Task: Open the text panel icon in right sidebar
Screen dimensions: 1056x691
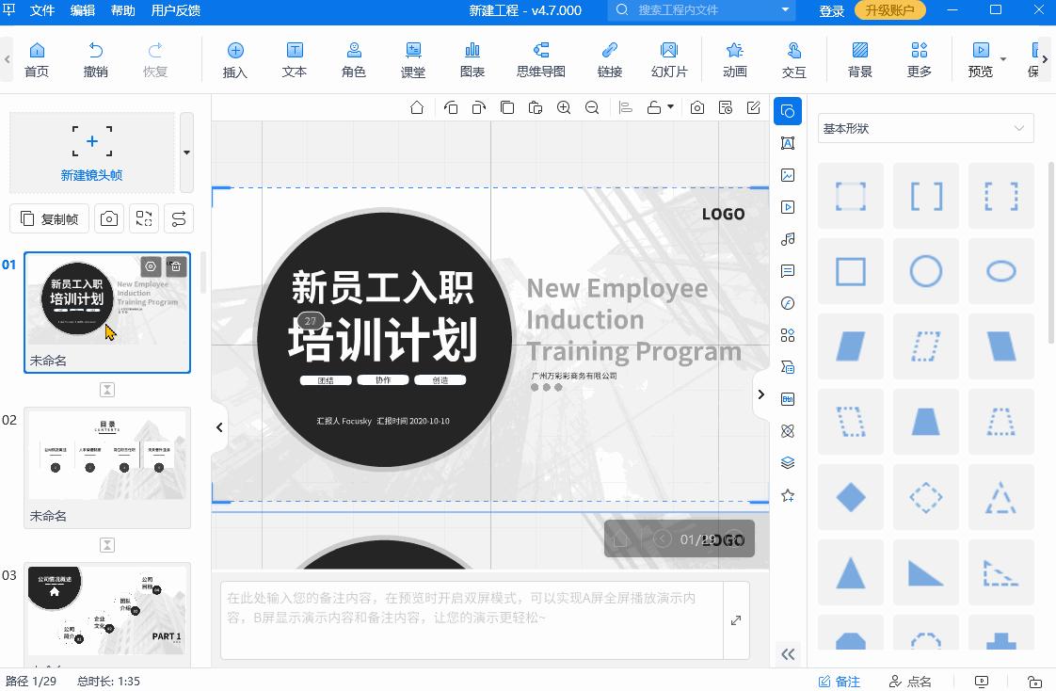Action: tap(788, 143)
